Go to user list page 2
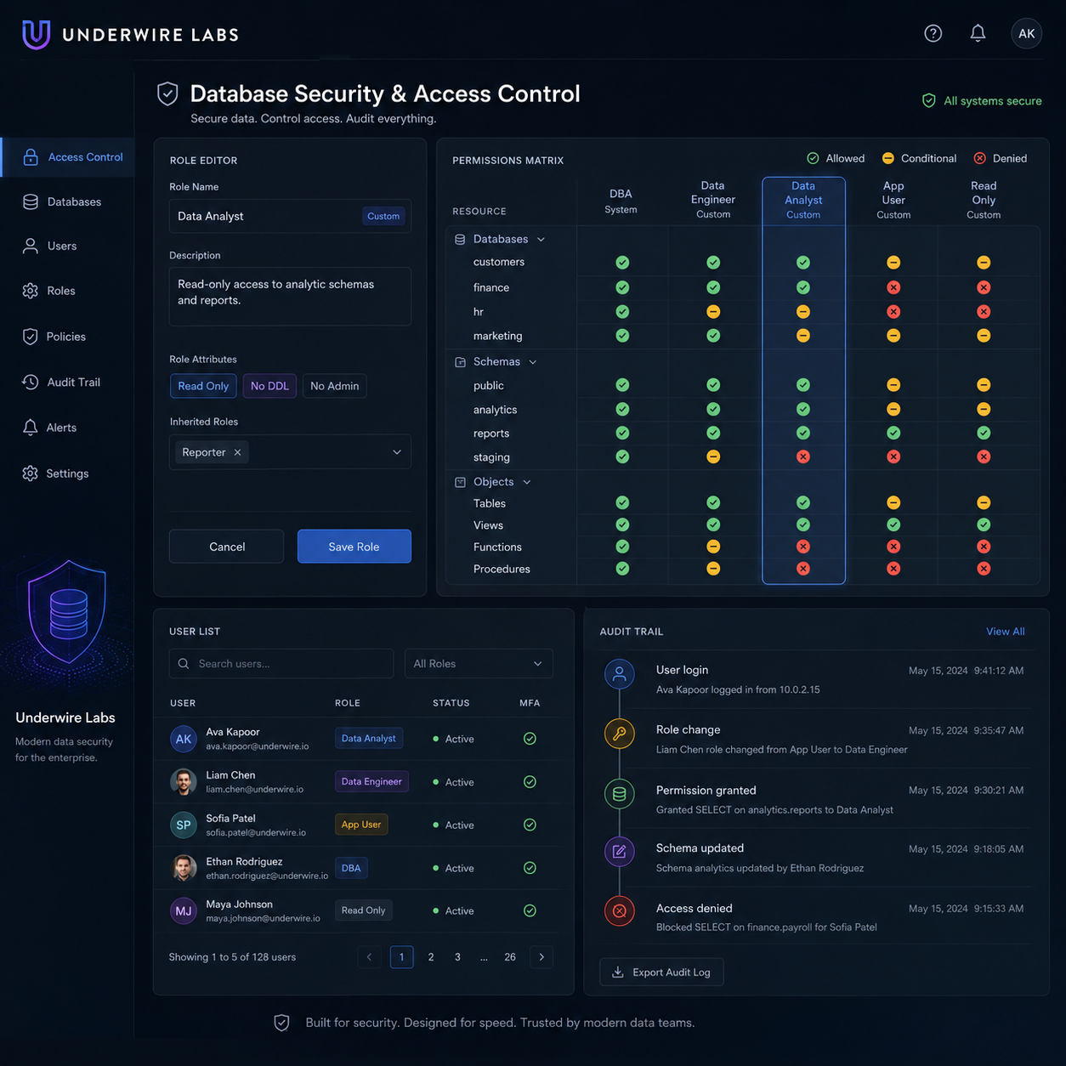 pos(431,957)
